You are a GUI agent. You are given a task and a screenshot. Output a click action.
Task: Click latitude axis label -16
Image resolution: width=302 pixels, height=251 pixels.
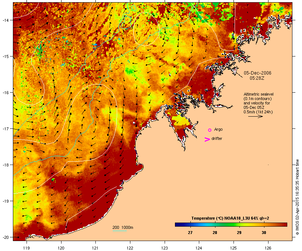click(x=6, y=93)
